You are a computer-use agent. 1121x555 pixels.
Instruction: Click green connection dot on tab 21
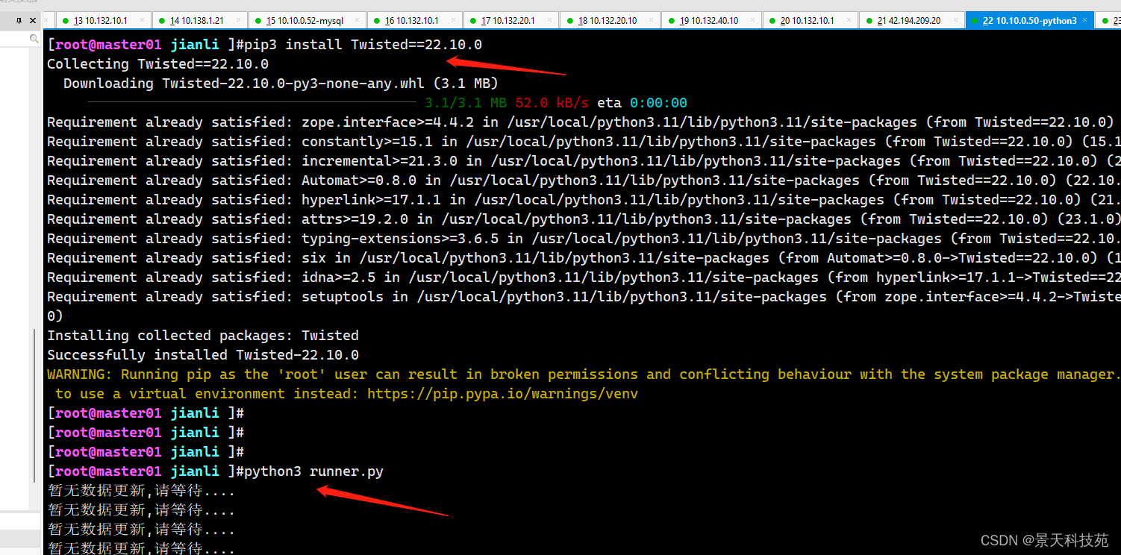[869, 21]
